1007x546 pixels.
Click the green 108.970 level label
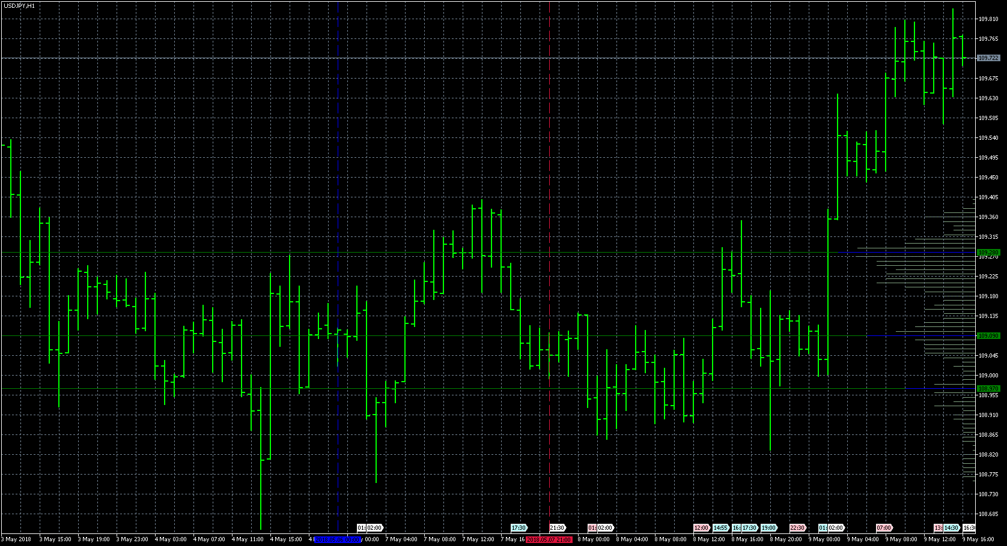pos(988,389)
